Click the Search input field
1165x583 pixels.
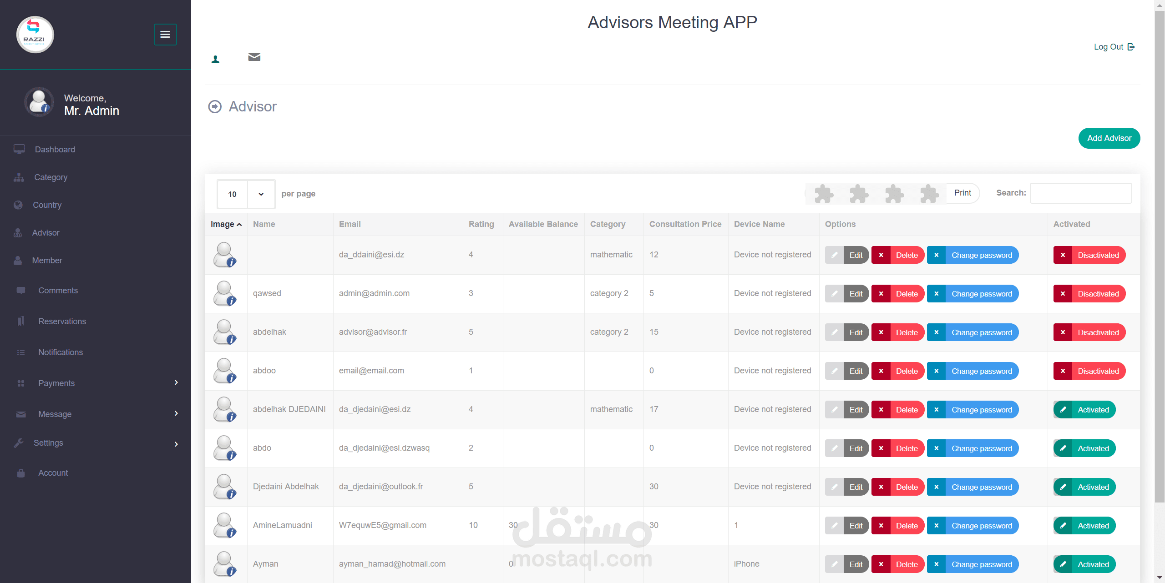pos(1081,193)
